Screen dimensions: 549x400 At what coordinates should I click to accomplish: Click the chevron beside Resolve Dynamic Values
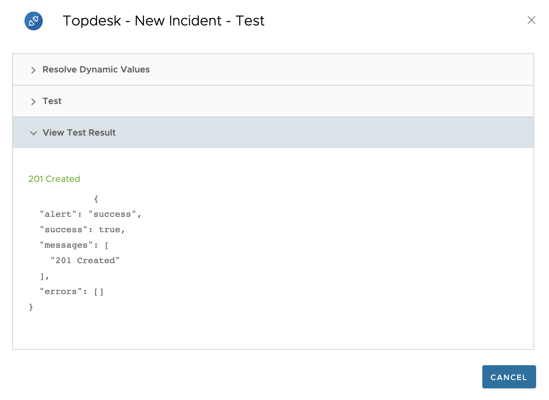click(34, 70)
